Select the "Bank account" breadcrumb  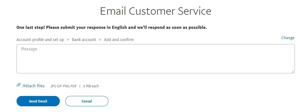click(x=84, y=40)
